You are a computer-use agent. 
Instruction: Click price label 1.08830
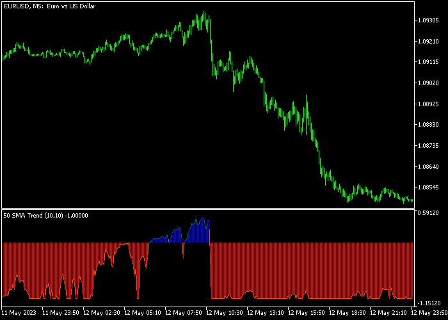click(x=429, y=125)
